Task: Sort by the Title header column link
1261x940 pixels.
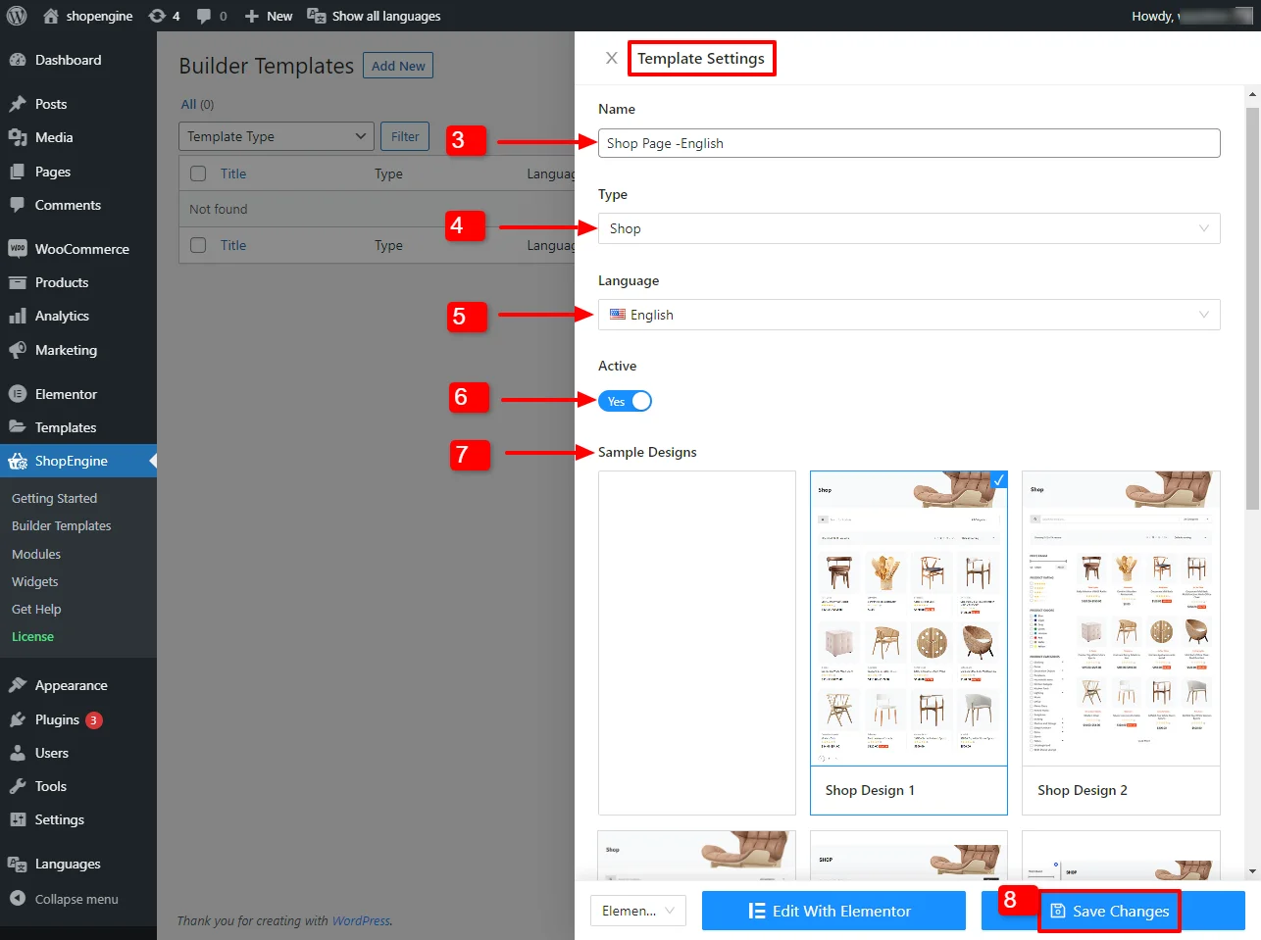Action: pyautogui.click(x=233, y=173)
